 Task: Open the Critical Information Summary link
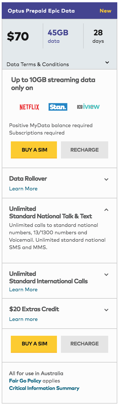click(44, 388)
